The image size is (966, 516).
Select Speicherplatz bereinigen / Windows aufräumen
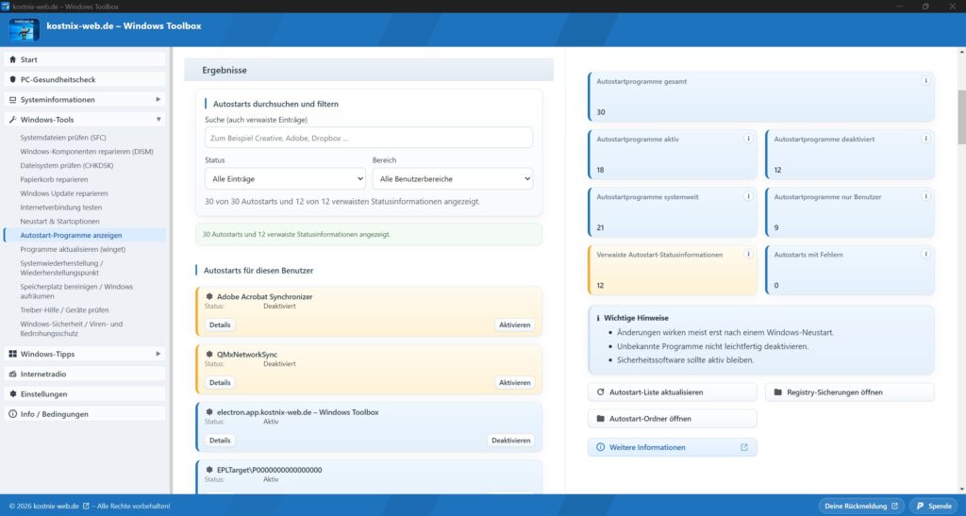pyautogui.click(x=76, y=291)
